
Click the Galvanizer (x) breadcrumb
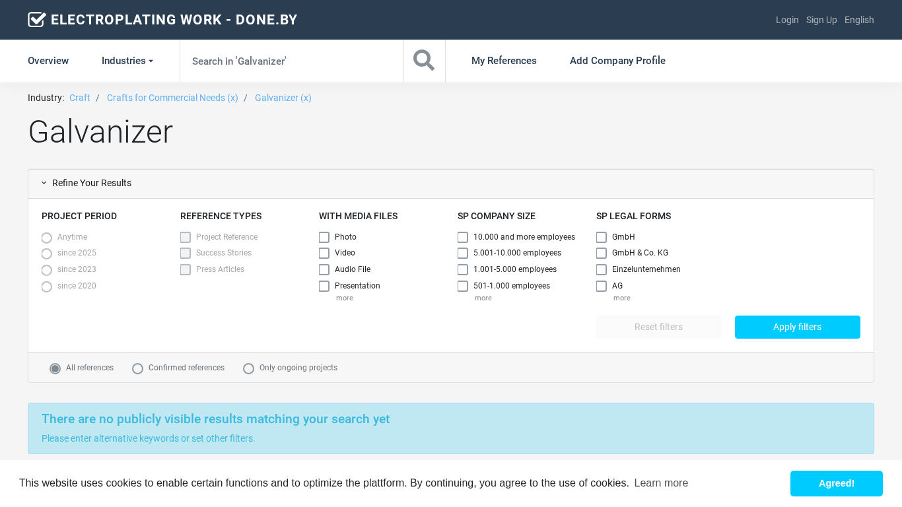click(283, 98)
